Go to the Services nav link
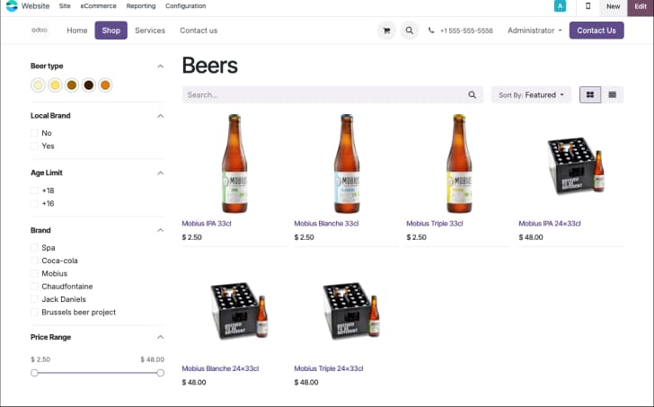The width and height of the screenshot is (654, 407). tap(150, 31)
